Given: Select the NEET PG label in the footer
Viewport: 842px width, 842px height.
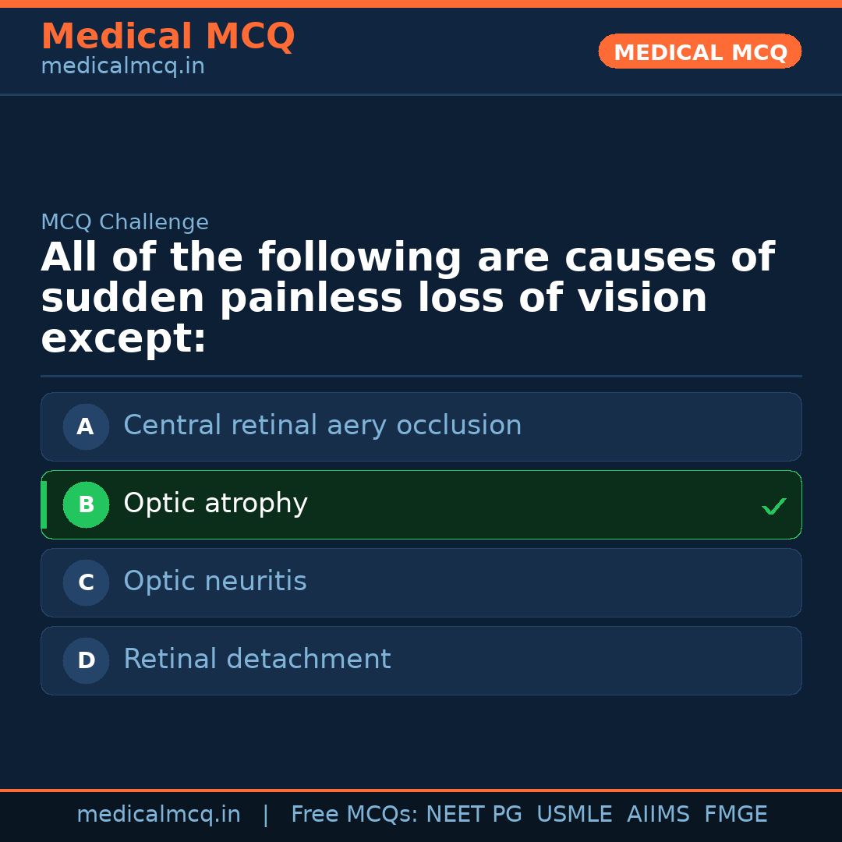Looking at the screenshot, I should click(473, 813).
